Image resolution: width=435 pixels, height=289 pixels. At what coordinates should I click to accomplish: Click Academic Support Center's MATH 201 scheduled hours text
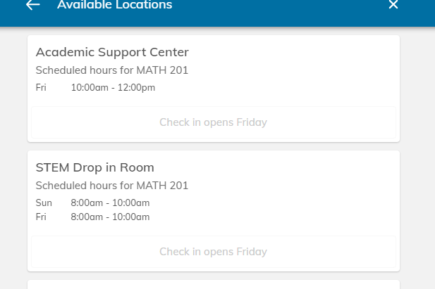(x=111, y=70)
